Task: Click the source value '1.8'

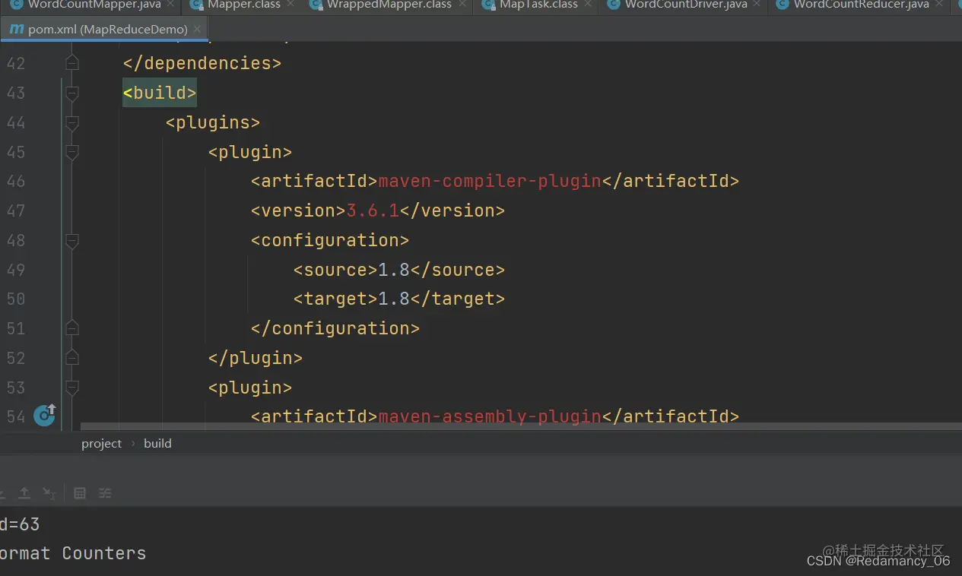Action: 394,270
